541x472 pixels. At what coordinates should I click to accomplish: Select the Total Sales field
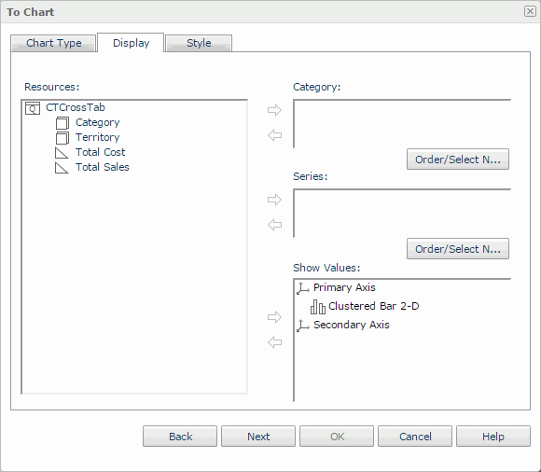(103, 167)
